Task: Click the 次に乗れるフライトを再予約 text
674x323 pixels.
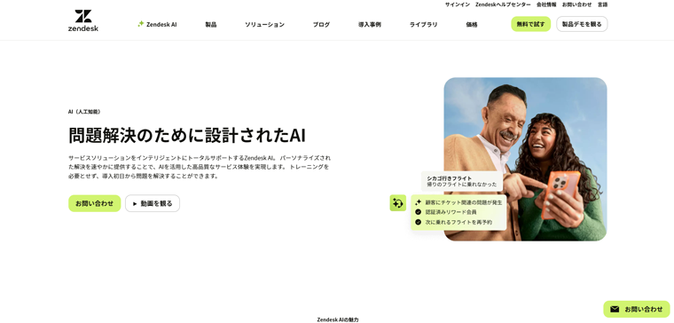Action: pyautogui.click(x=458, y=223)
